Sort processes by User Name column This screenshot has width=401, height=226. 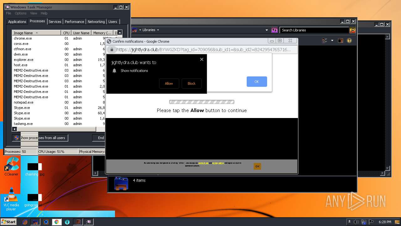tap(81, 33)
